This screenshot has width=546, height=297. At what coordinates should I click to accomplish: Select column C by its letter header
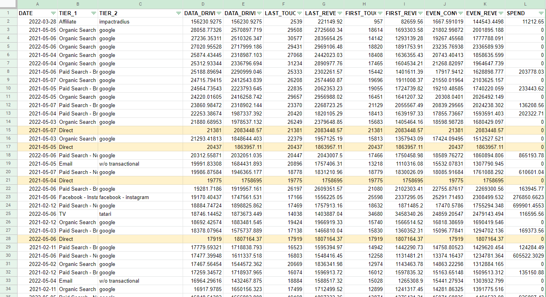click(140, 4)
